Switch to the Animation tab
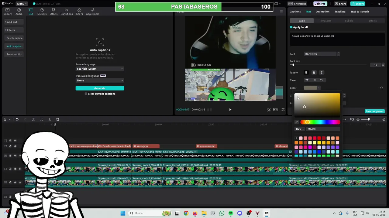 tap(323, 12)
